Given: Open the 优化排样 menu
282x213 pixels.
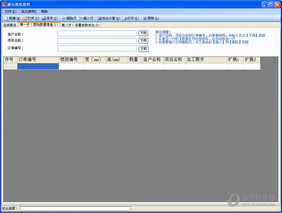Looking at the screenshot, I should 29,12.
